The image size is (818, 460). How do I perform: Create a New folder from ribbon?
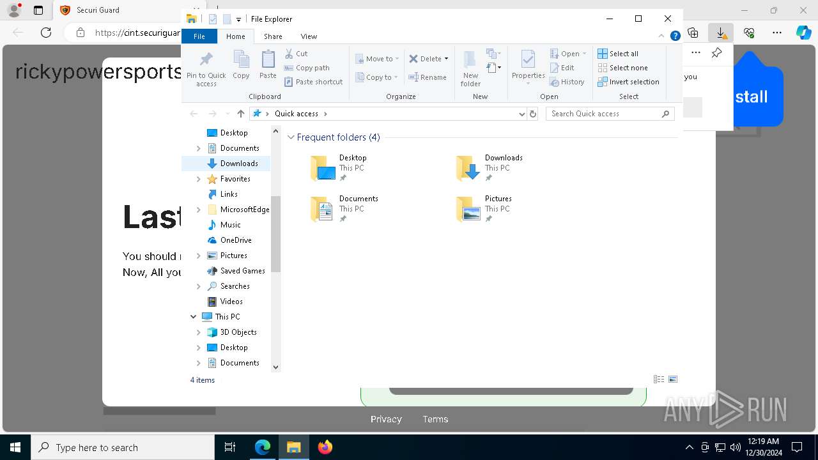[470, 68]
